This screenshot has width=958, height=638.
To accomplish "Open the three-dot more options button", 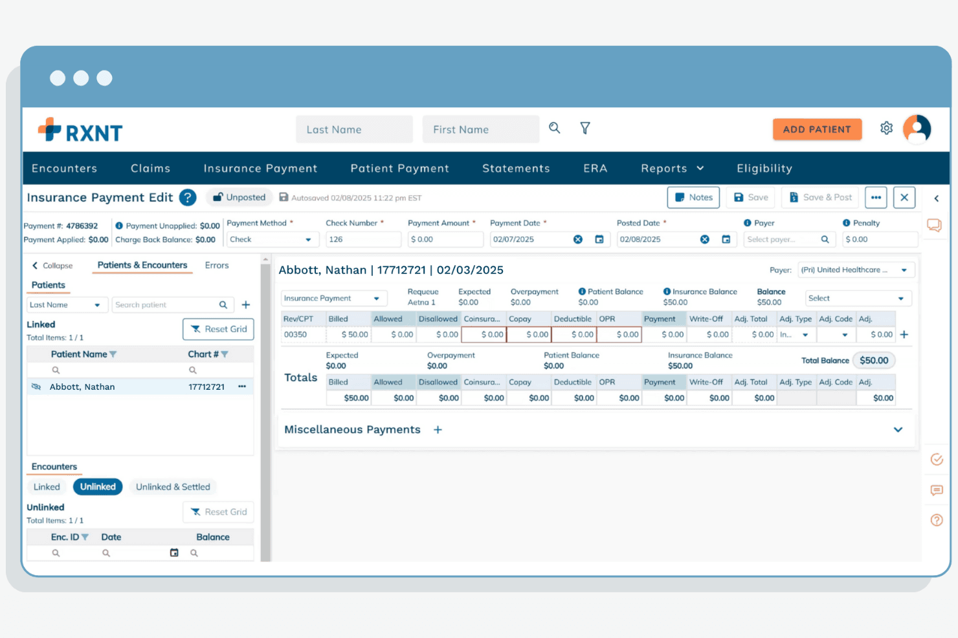I will pos(876,198).
